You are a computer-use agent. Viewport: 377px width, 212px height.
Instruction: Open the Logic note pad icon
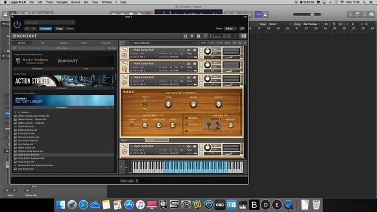pos(358,14)
